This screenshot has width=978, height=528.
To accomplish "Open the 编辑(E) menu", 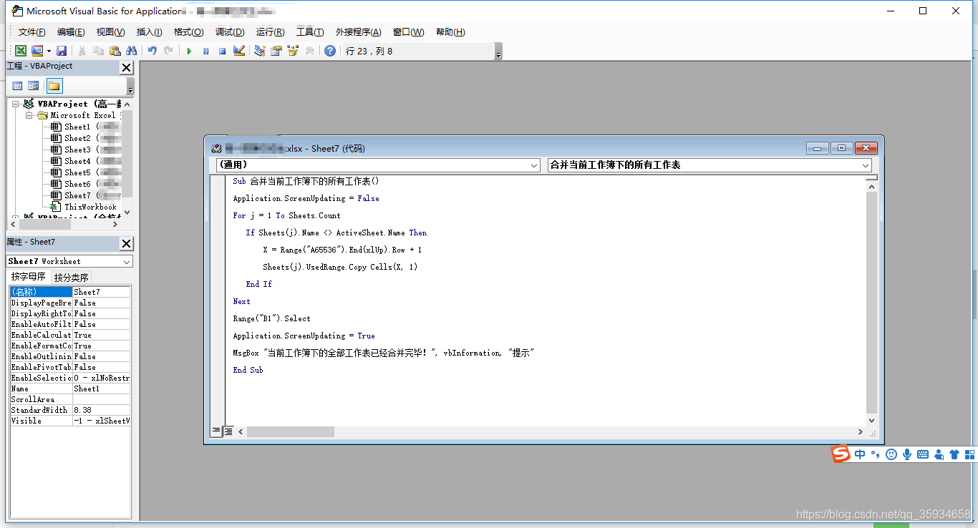I will point(71,32).
